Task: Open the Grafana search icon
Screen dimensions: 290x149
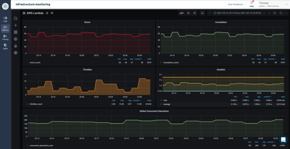Action: (x=16, y=18)
